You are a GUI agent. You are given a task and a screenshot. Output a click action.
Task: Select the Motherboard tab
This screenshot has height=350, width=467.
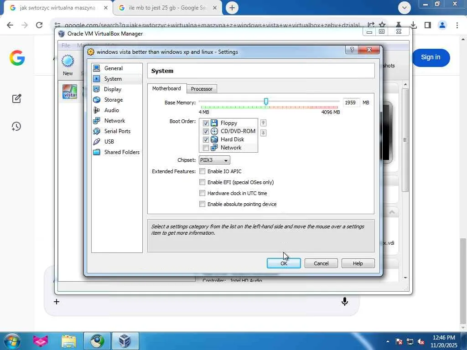pyautogui.click(x=166, y=88)
